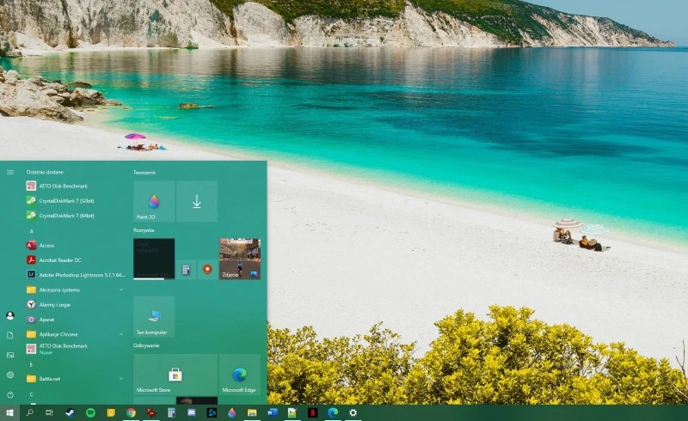Expand the Akcesoria systemu folder chevron
The height and width of the screenshot is (421, 688).
click(x=121, y=290)
